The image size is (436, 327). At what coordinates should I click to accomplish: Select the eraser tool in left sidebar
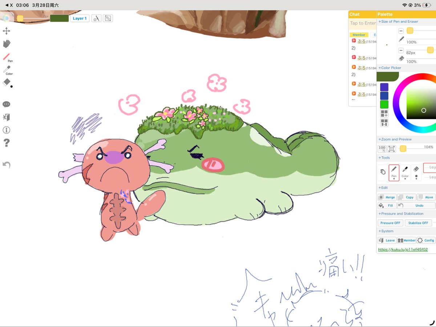point(7,82)
